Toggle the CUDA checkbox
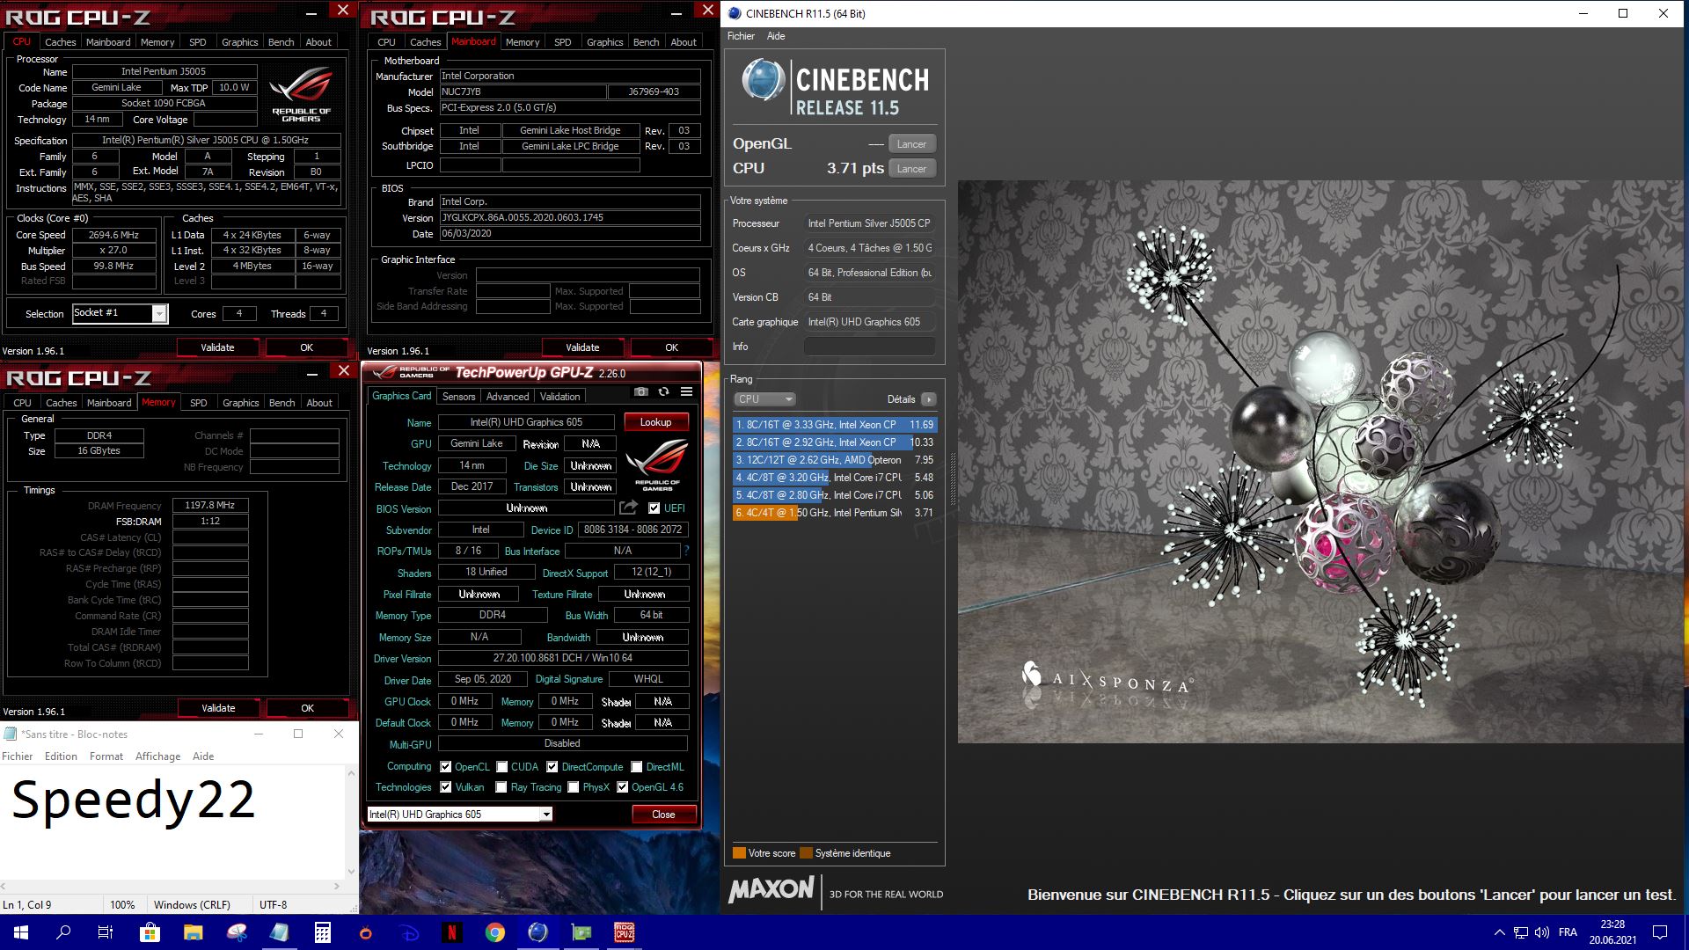 pos(501,766)
